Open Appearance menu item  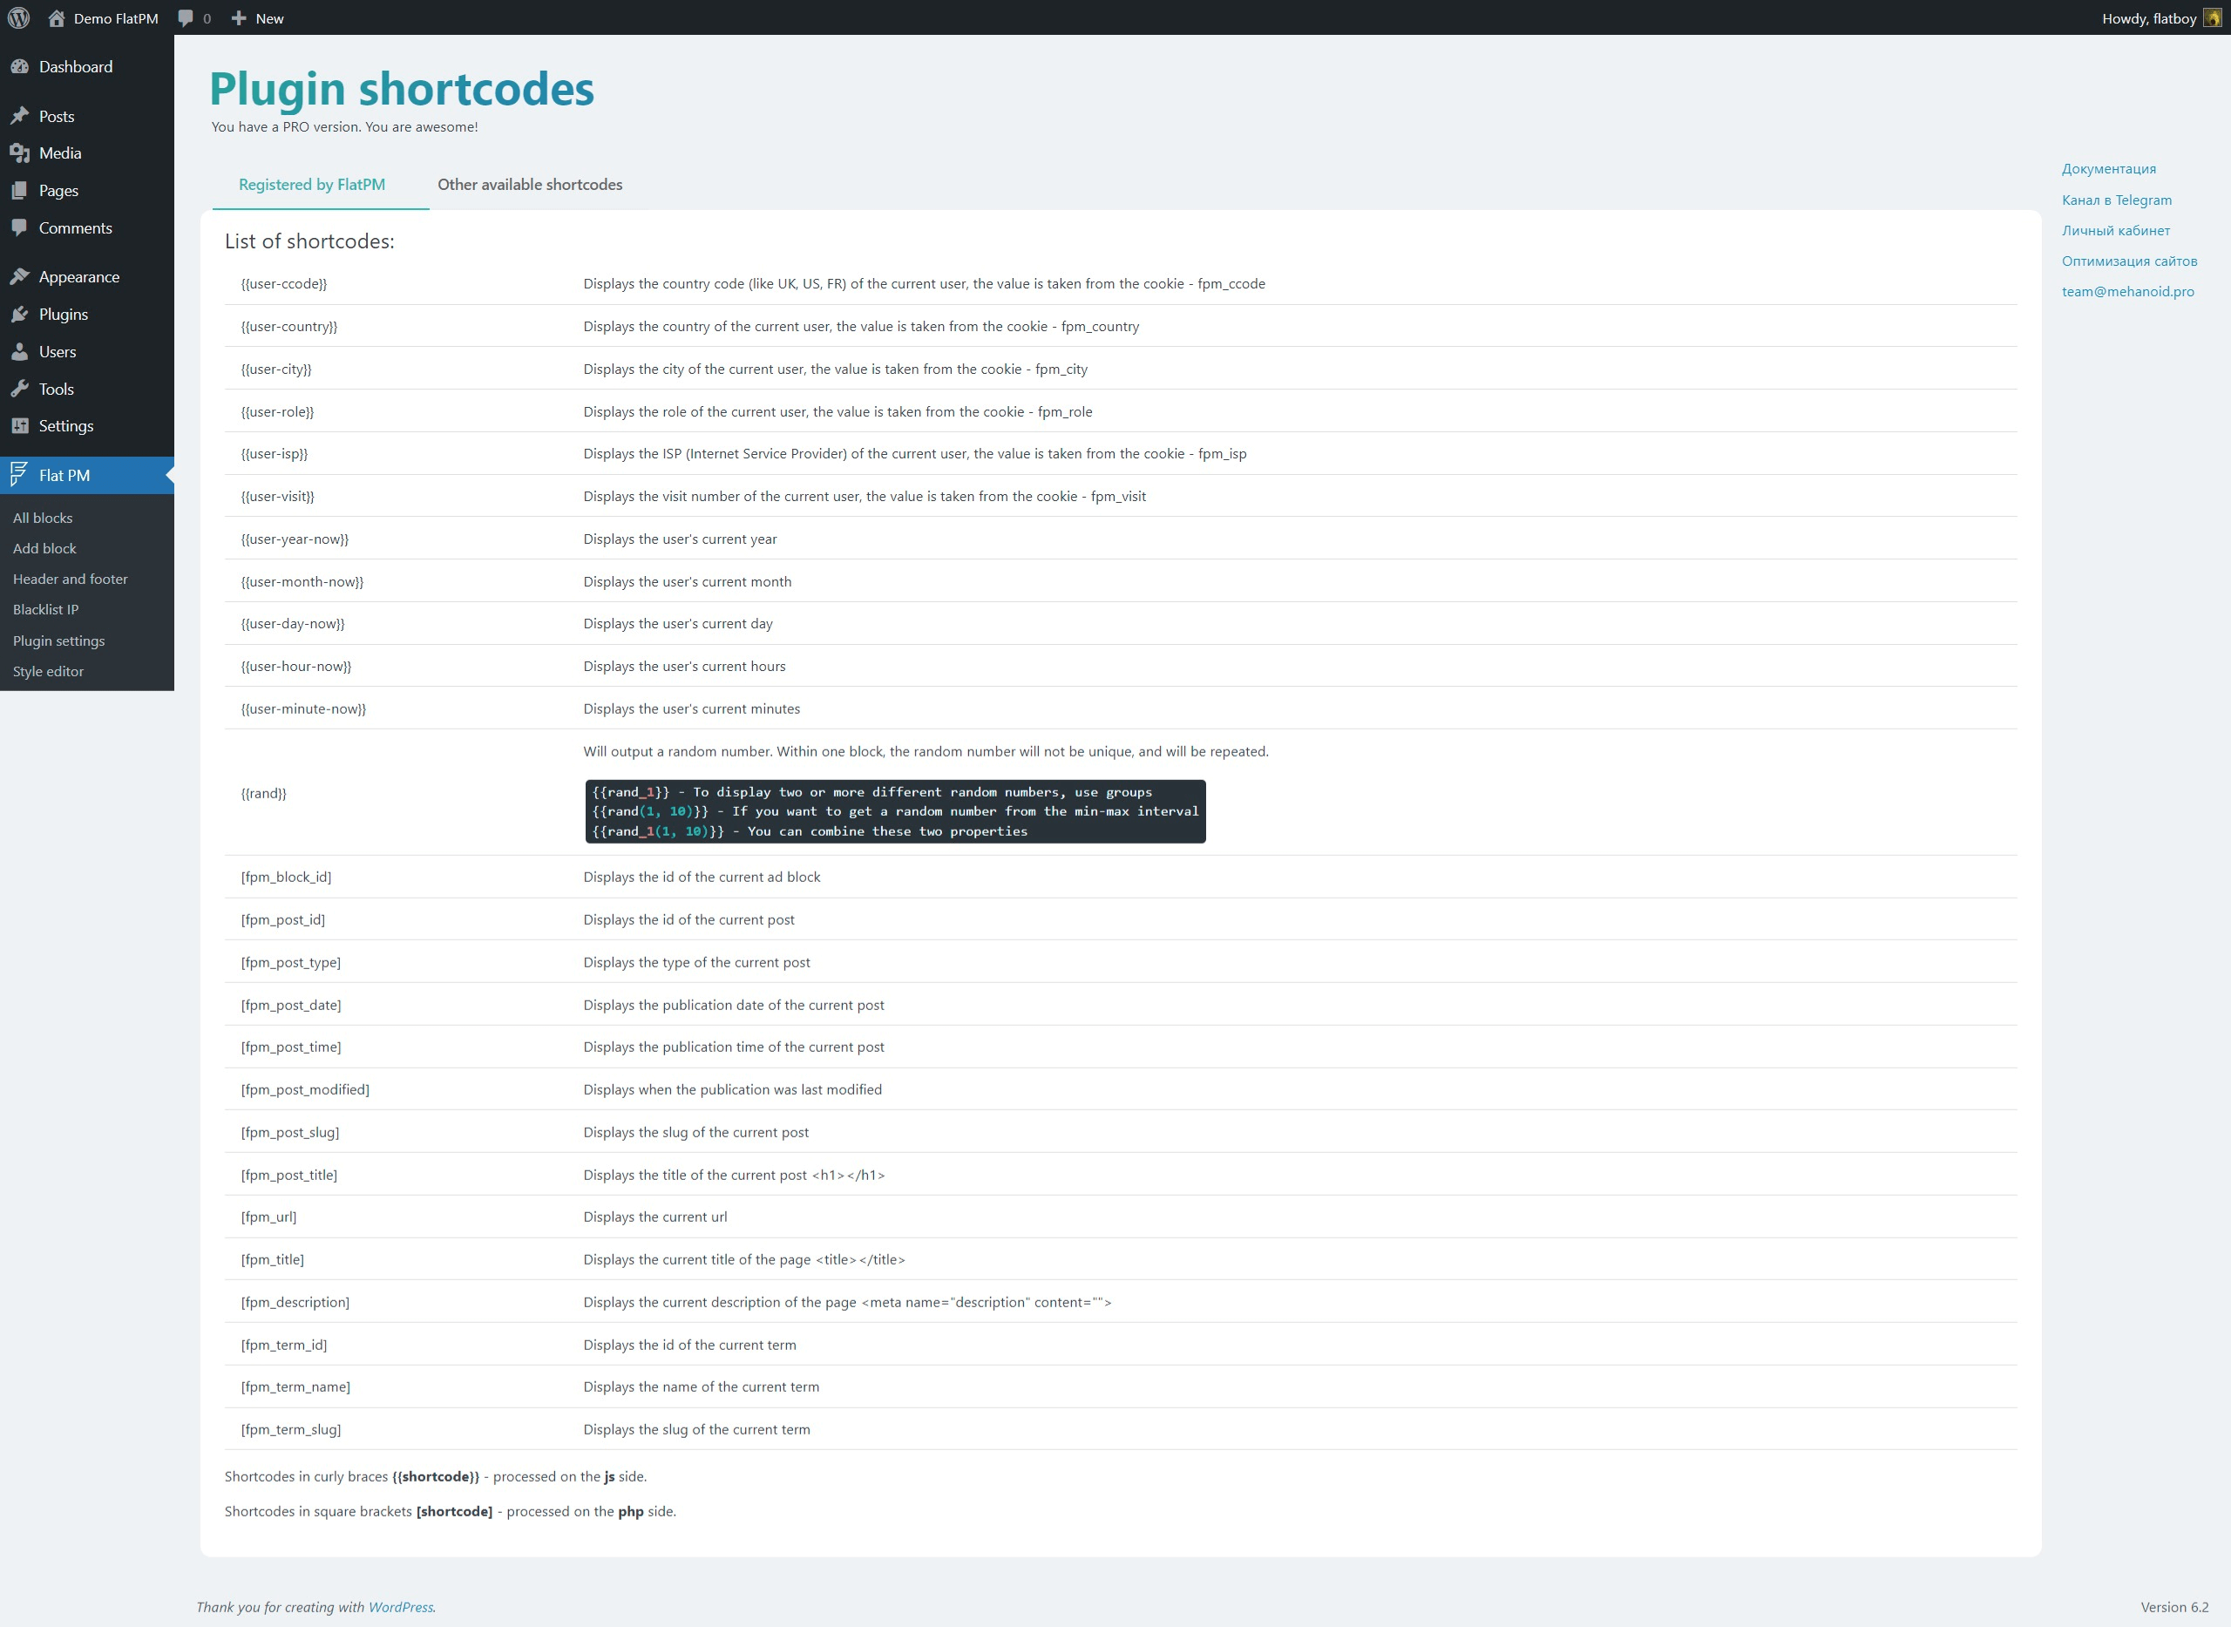[x=86, y=277]
